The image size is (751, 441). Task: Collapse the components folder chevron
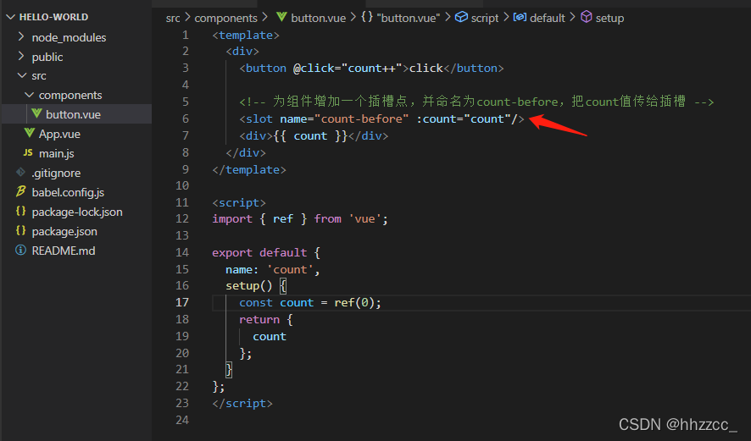click(29, 95)
